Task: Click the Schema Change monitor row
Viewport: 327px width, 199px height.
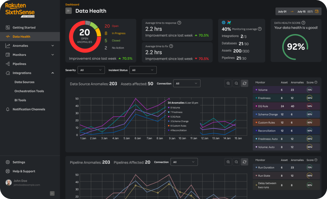Action: (x=286, y=114)
